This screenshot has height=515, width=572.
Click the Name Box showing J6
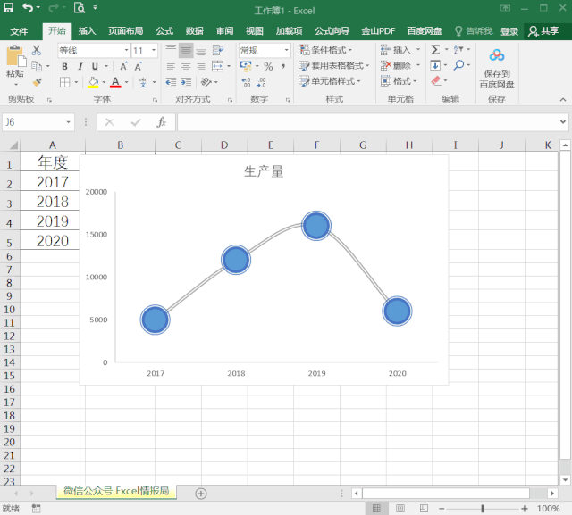38,122
